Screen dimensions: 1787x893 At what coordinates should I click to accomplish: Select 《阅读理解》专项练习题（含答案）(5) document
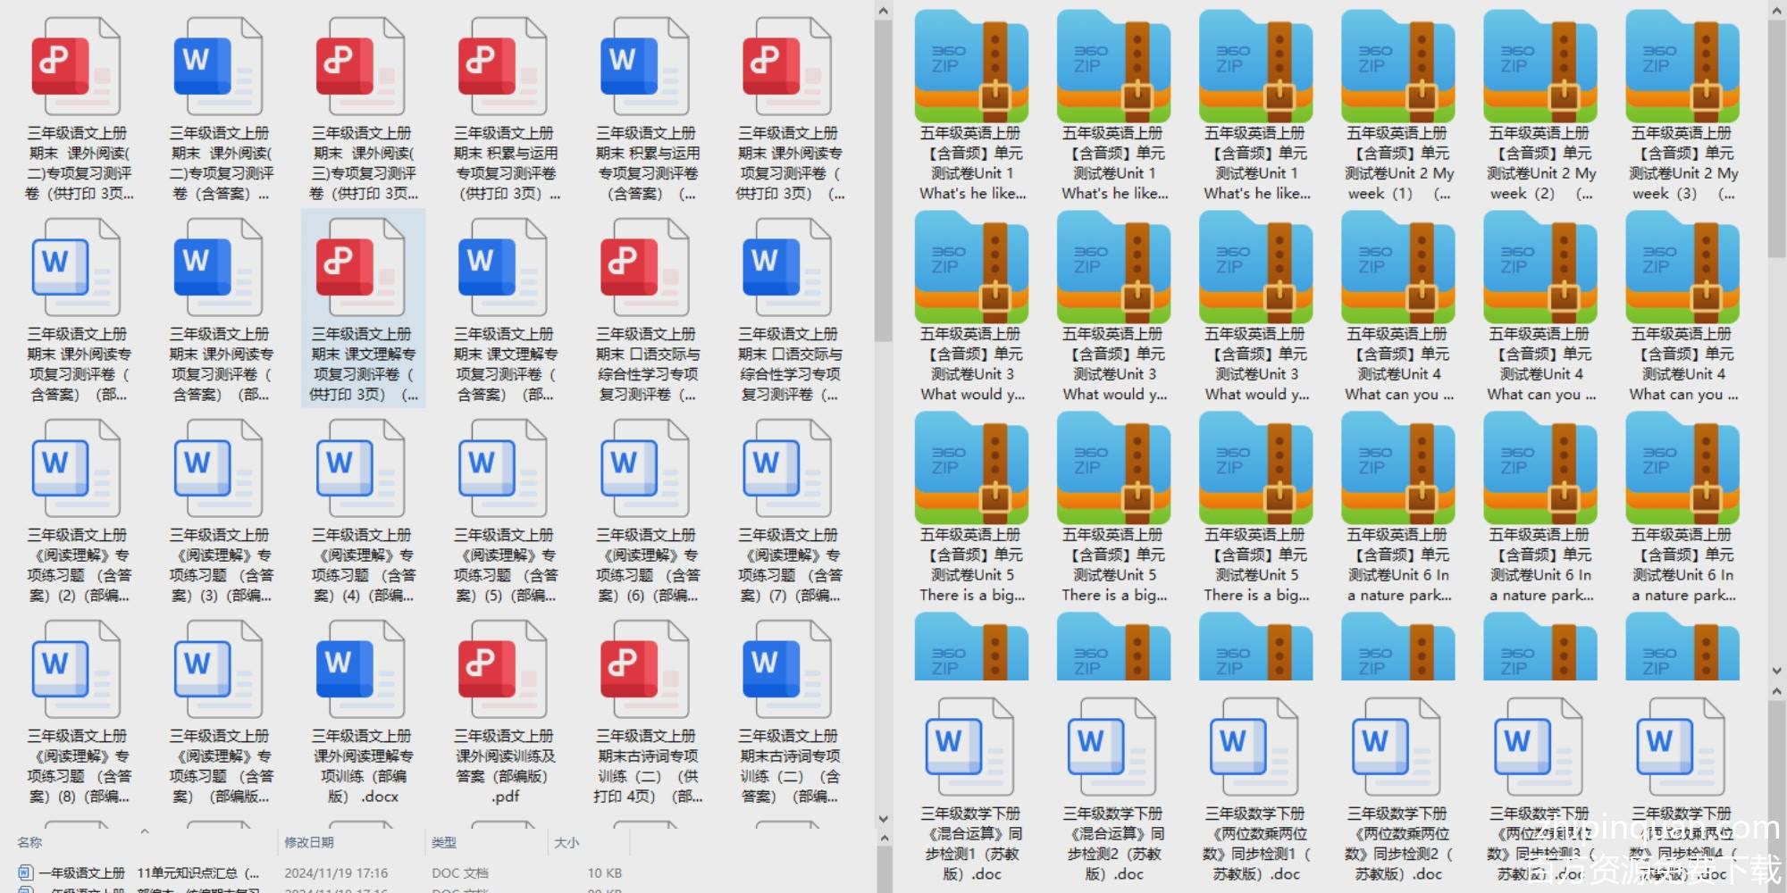coord(505,511)
